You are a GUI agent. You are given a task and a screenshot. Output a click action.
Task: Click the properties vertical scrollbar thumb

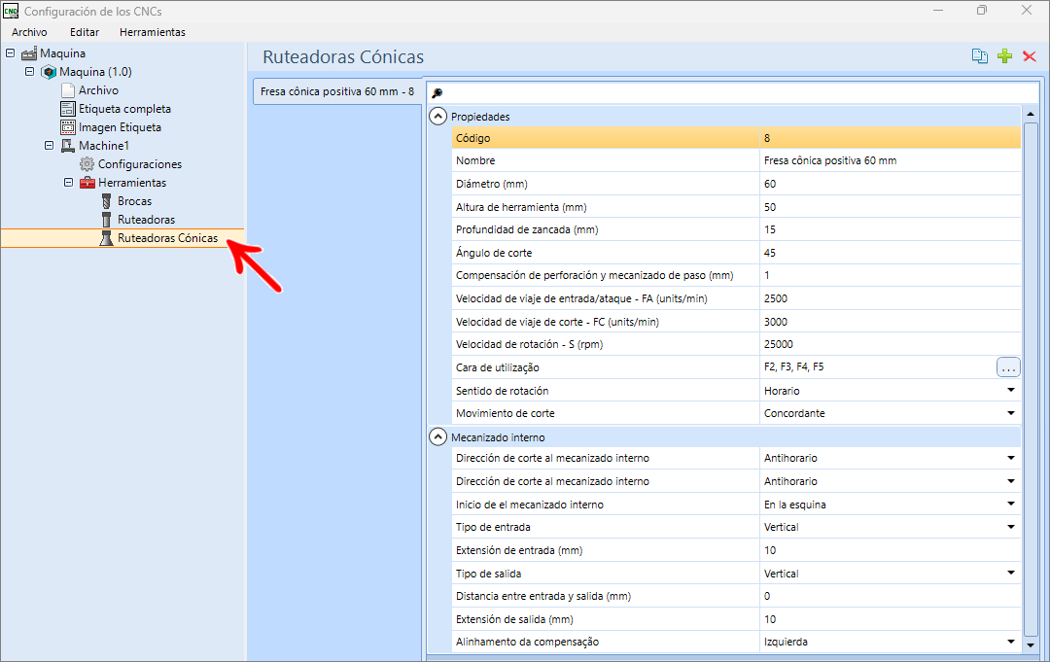pos(1031,379)
